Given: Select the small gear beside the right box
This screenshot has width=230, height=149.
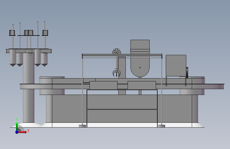Looking at the screenshot, I should [x=187, y=73].
